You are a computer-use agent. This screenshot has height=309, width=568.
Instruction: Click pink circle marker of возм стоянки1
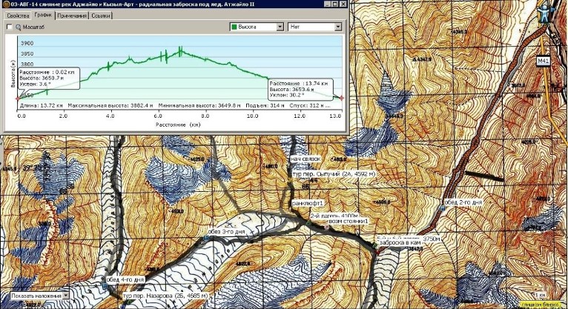pyautogui.click(x=327, y=227)
